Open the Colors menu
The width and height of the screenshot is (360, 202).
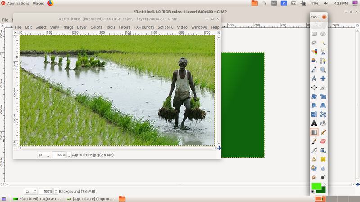96,27
